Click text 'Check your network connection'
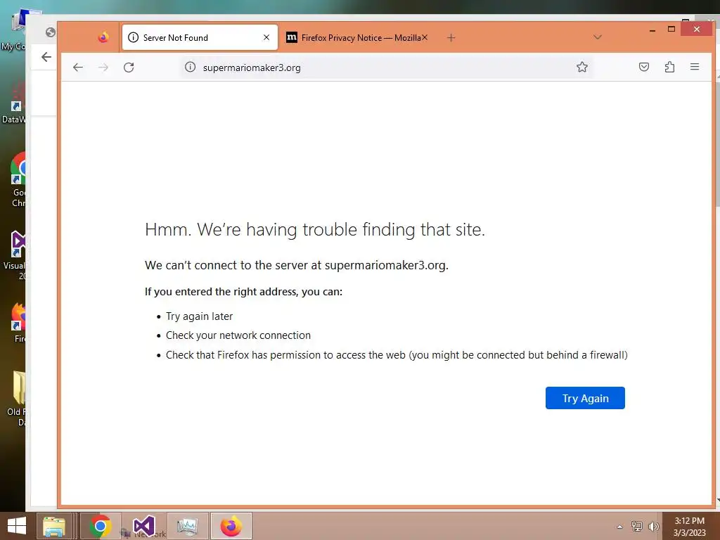 click(238, 335)
